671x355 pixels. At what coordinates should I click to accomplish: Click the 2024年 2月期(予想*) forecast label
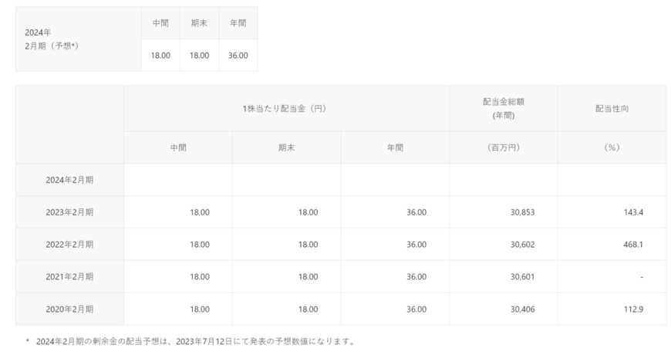click(x=52, y=39)
